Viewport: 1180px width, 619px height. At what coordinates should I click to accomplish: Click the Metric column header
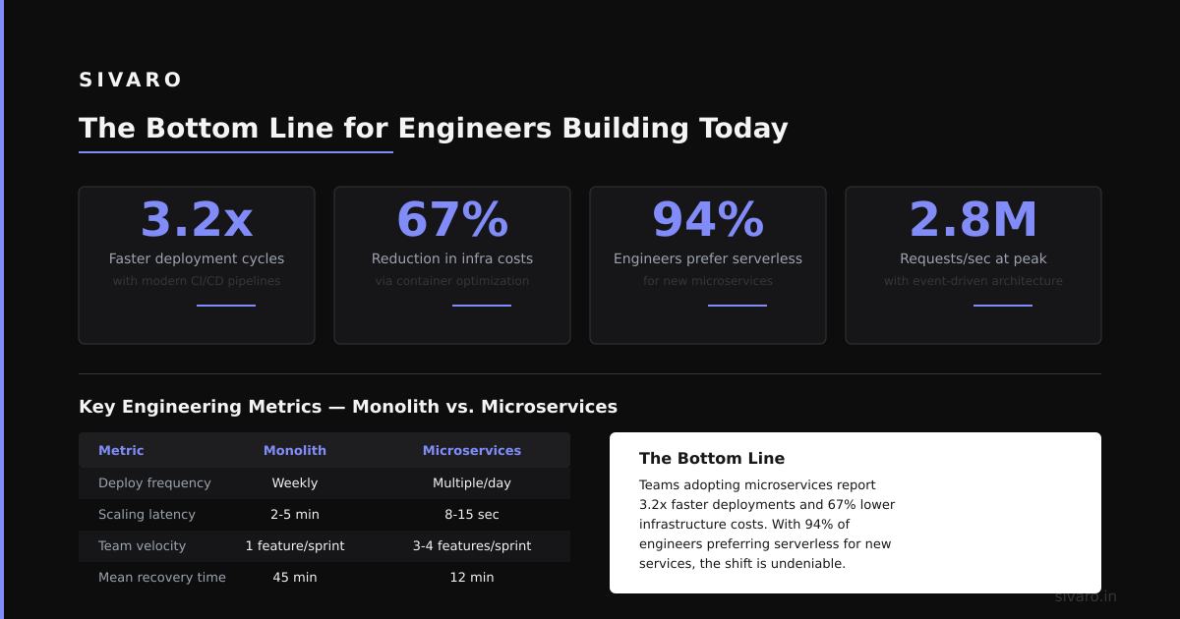[121, 451]
